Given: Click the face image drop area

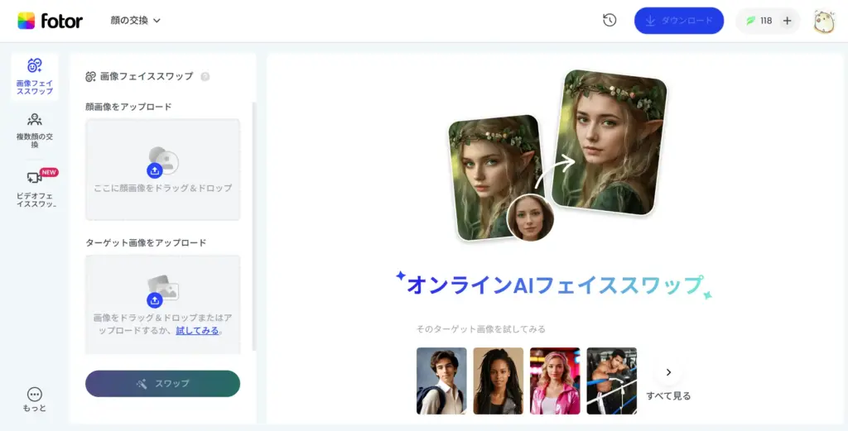Looking at the screenshot, I should tap(163, 170).
